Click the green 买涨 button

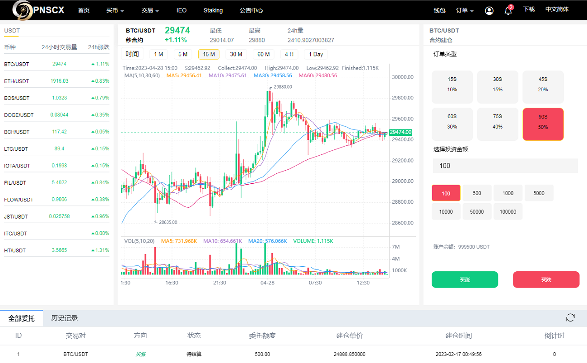pyautogui.click(x=465, y=279)
